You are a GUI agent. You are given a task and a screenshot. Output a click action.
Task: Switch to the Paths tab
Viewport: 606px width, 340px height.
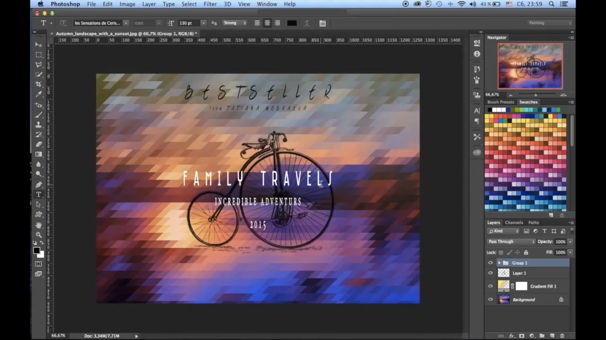[534, 222]
